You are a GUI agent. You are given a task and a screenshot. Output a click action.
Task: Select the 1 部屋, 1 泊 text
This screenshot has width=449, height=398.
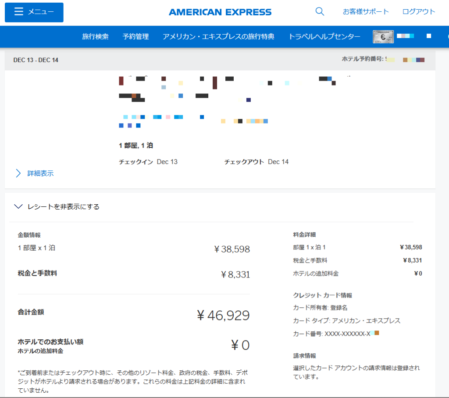click(136, 146)
